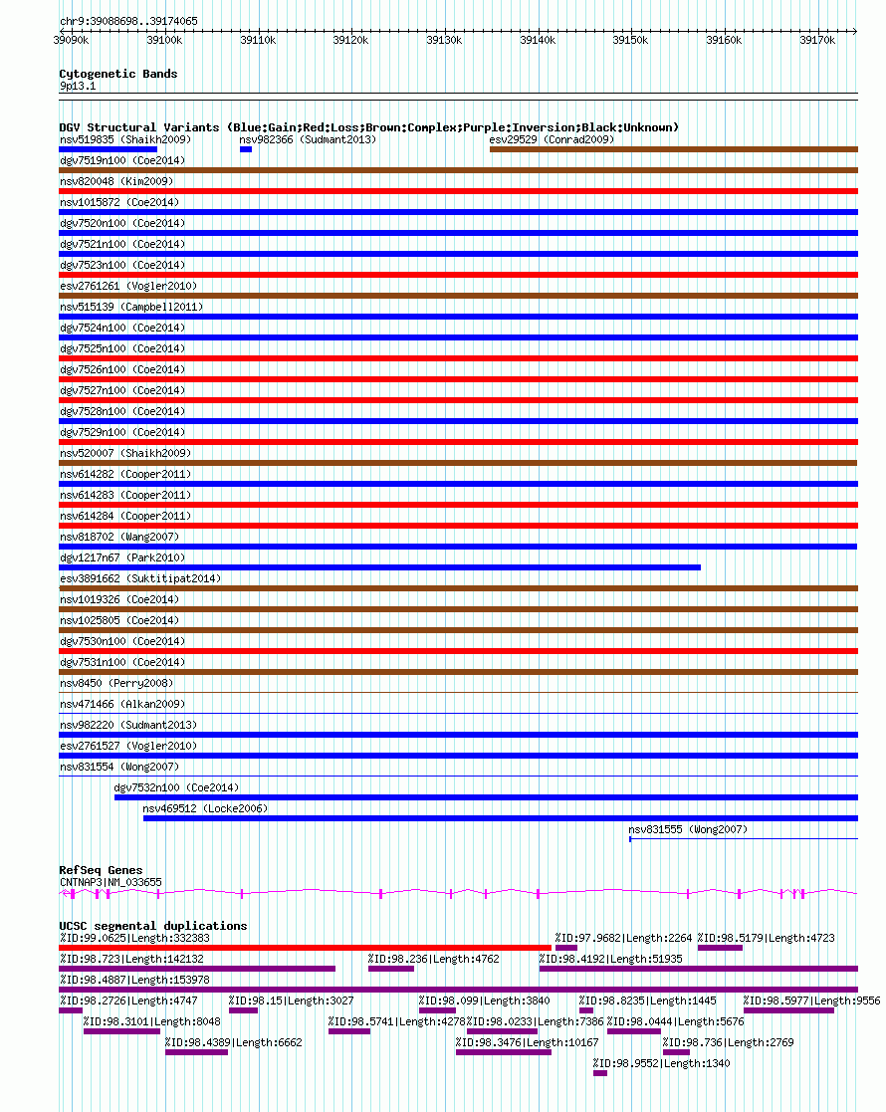Open nsv820048 (Kim2009) variant label
The image size is (886, 1112).
coord(116,181)
